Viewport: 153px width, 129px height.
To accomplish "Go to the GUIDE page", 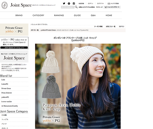I will 77,15.
